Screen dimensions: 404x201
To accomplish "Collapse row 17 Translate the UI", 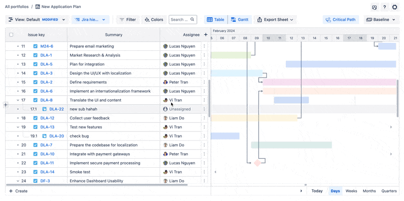I will (x=18, y=100).
